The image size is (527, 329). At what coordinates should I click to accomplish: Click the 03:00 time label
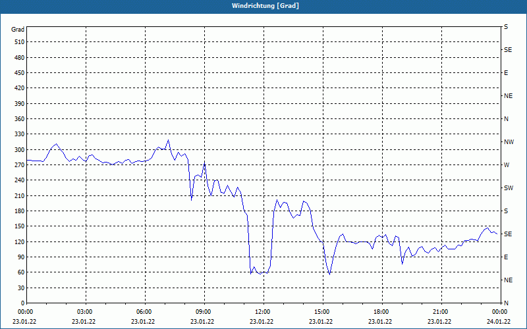tap(84, 312)
